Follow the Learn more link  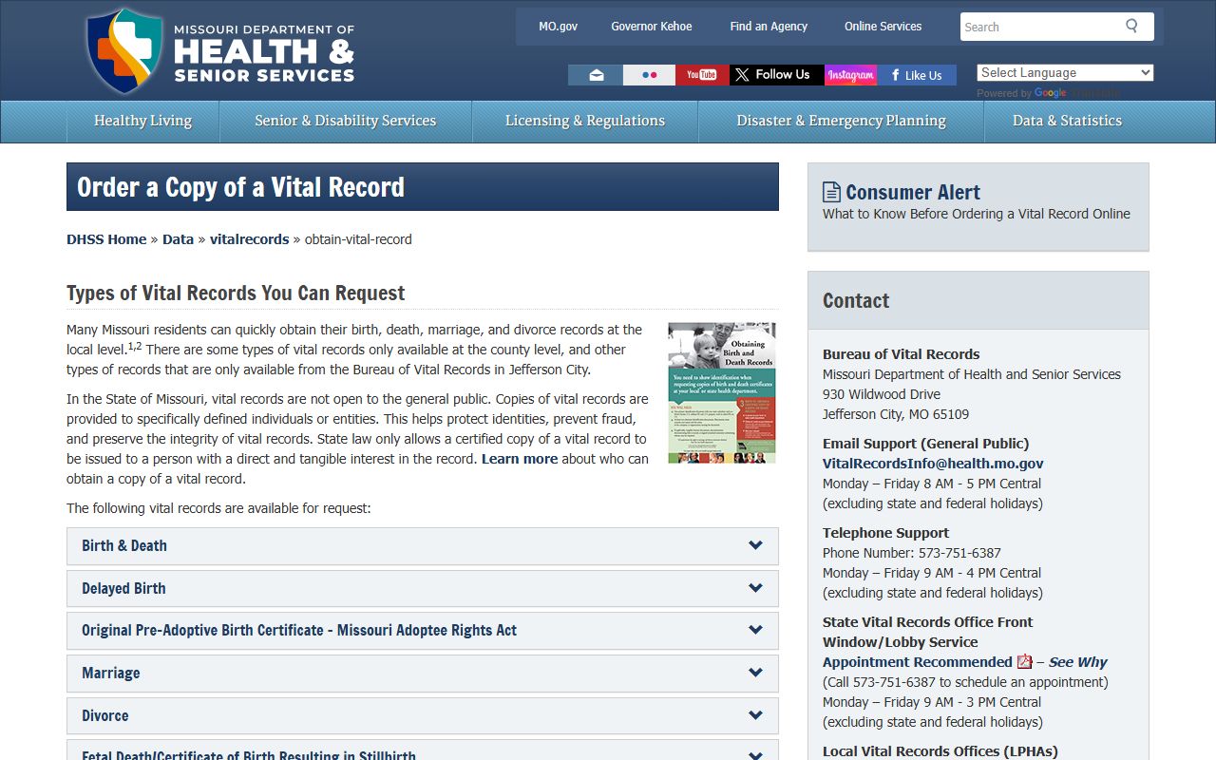[520, 459]
